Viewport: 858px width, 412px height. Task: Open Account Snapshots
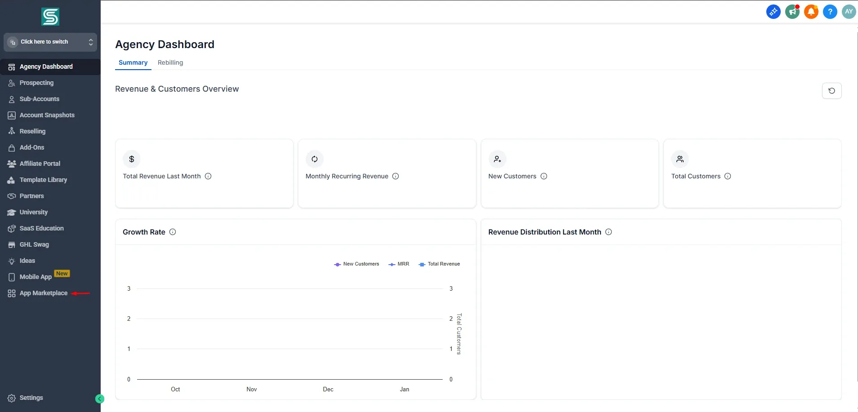[x=47, y=115]
